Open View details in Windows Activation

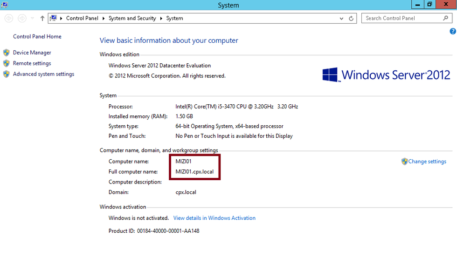214,218
